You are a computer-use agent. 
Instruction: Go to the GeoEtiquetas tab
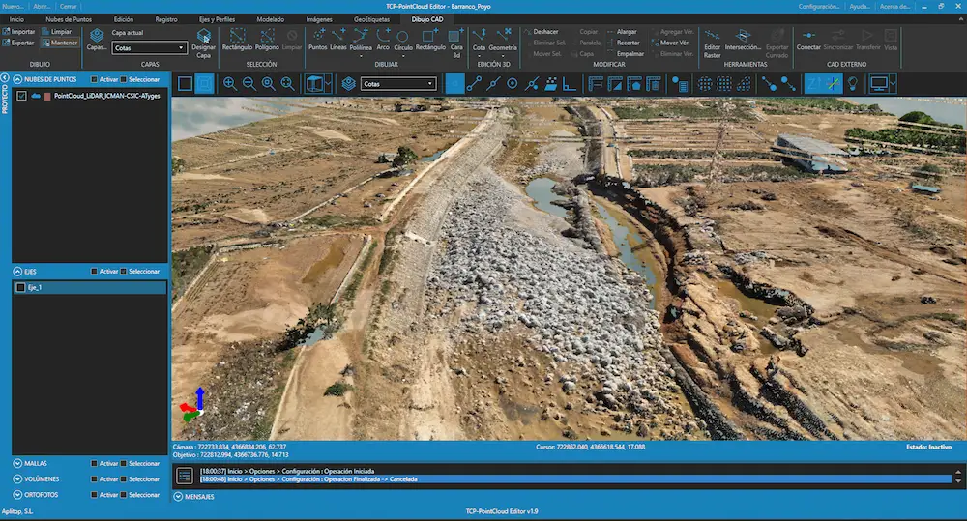pos(371,19)
